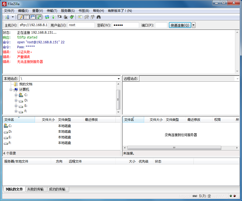This screenshot has width=242, height=201.
Task: Click the 快速连接(Q) button
Action: tap(180, 25)
